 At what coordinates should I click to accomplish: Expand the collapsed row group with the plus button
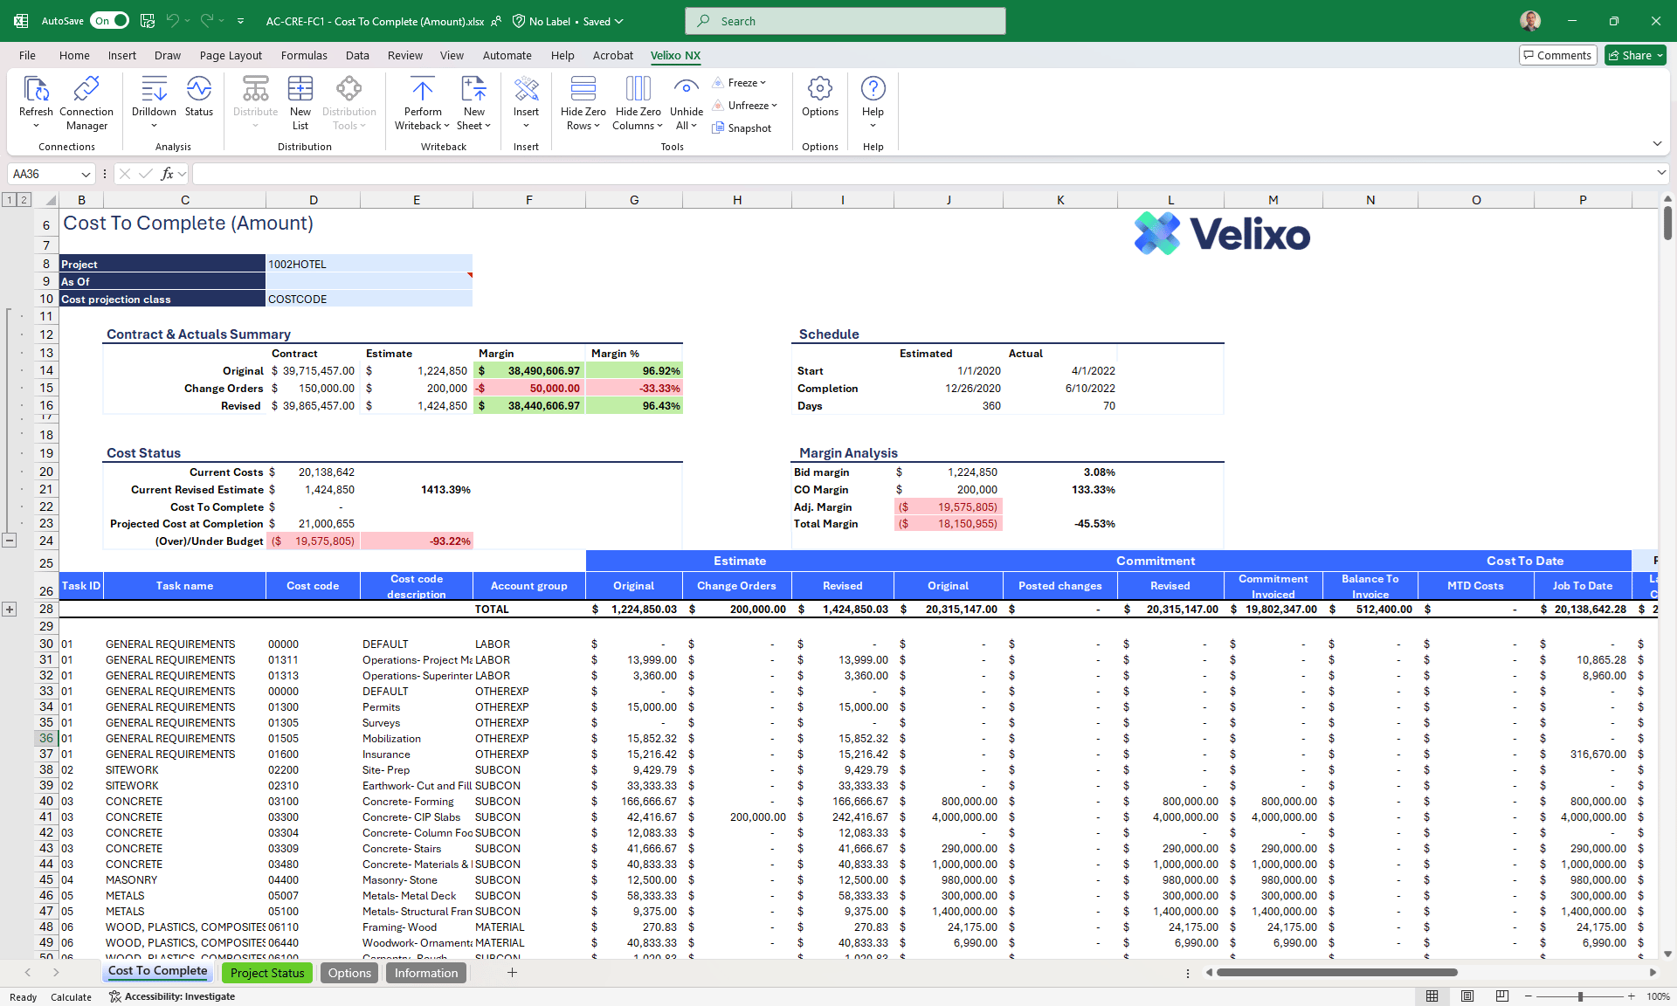point(10,610)
